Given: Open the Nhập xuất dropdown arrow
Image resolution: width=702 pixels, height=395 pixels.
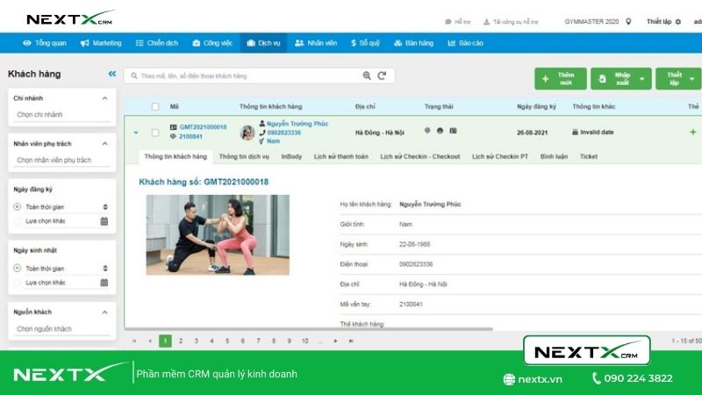Looking at the screenshot, I should click(x=642, y=79).
